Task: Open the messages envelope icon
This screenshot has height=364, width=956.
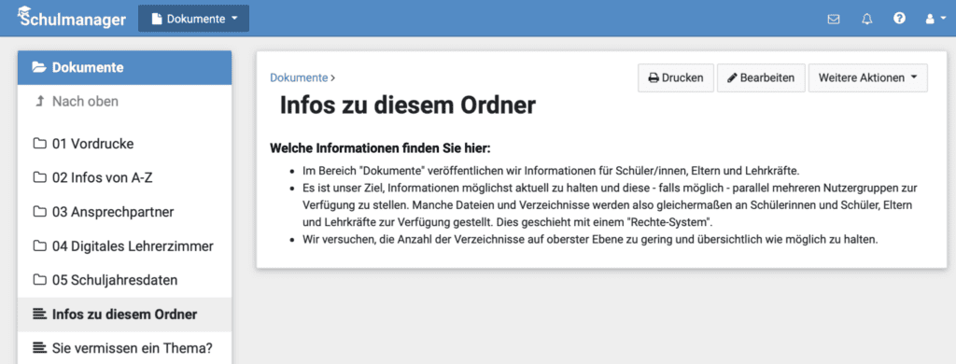Action: pyautogui.click(x=834, y=19)
